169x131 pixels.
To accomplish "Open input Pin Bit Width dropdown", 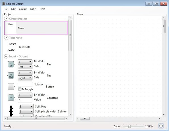I will coord(25,62).
